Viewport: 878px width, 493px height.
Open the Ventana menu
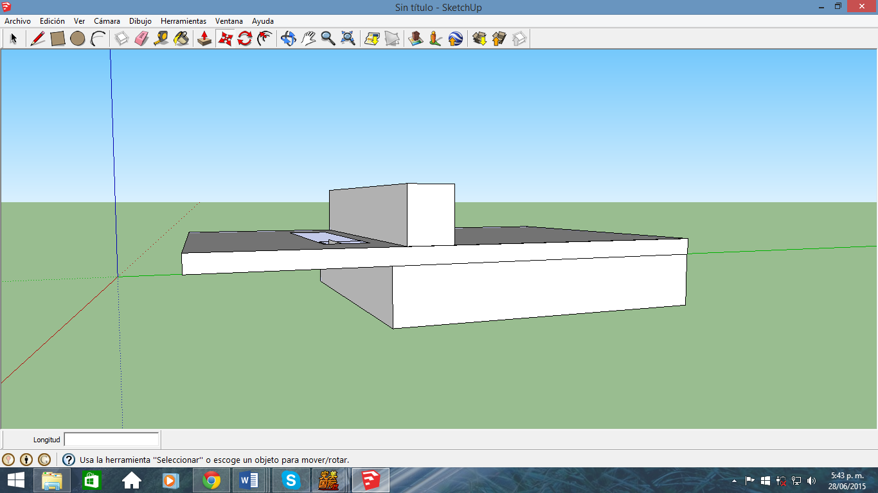[229, 21]
